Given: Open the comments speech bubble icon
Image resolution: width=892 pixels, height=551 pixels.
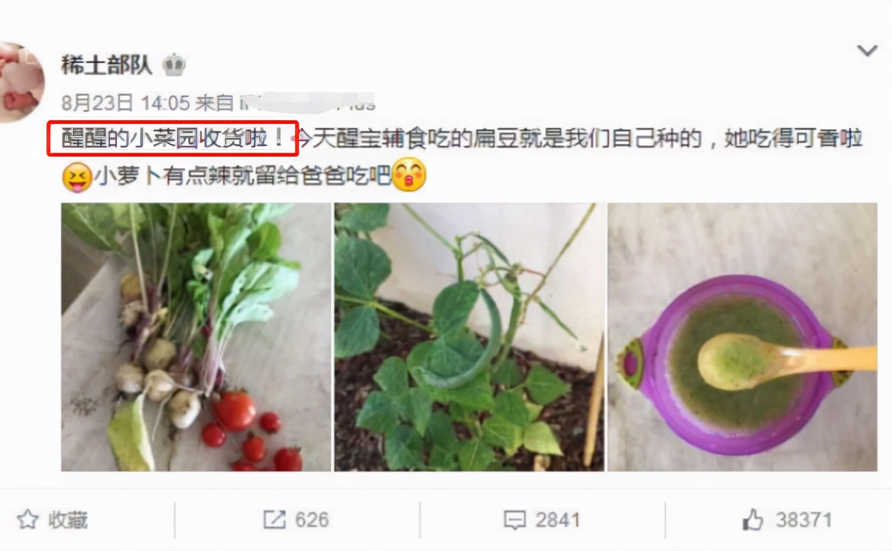Looking at the screenshot, I should pyautogui.click(x=514, y=520).
